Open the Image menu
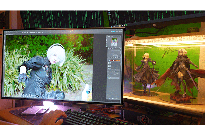The width and height of the screenshot is (205, 136). tap(10, 31)
